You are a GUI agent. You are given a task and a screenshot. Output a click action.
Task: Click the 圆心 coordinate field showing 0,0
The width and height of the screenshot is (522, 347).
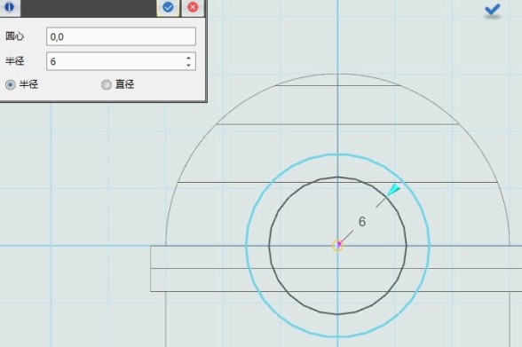(121, 36)
